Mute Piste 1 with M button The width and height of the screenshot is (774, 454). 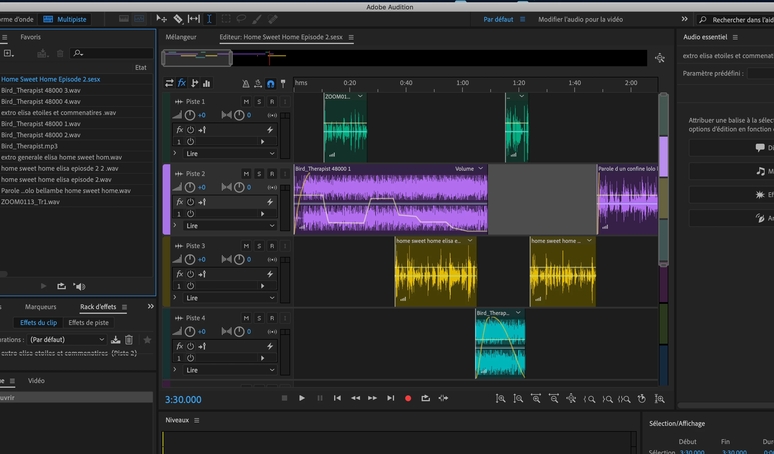[x=246, y=101]
